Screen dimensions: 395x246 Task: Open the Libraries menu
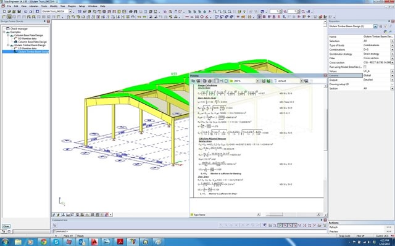click(x=34, y=6)
